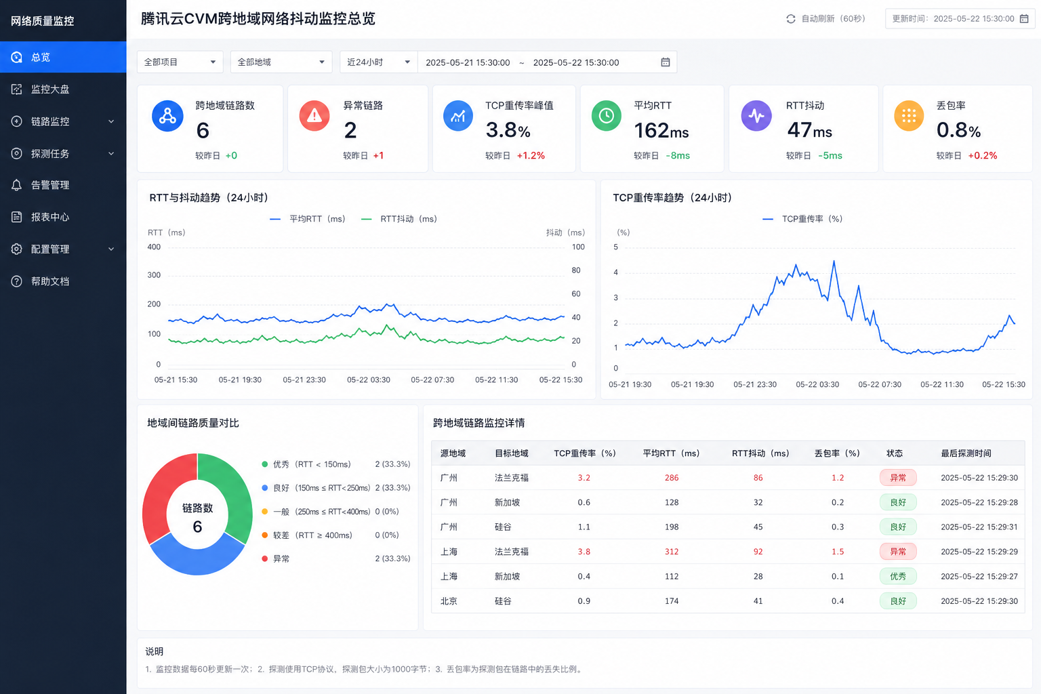Click the 配置管理 gear icon
This screenshot has height=694, width=1041.
17,249
